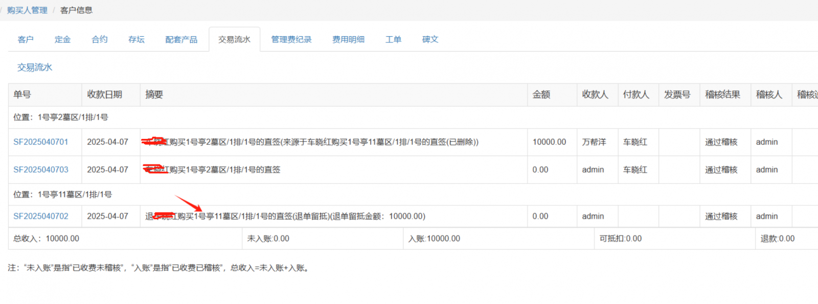818x304 pixels.
Task: Click the 稽核结果 column header
Action: pyautogui.click(x=722, y=95)
